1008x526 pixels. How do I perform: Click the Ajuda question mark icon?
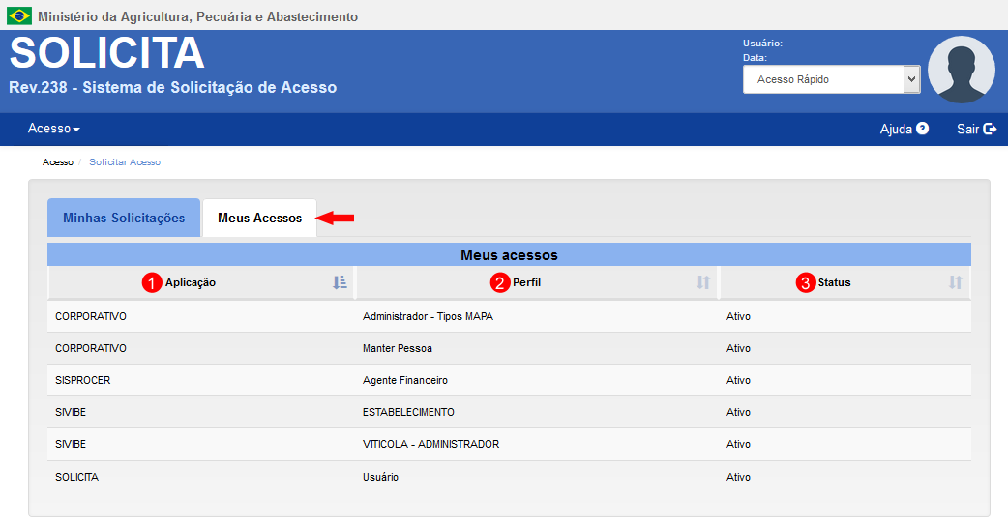coord(922,129)
